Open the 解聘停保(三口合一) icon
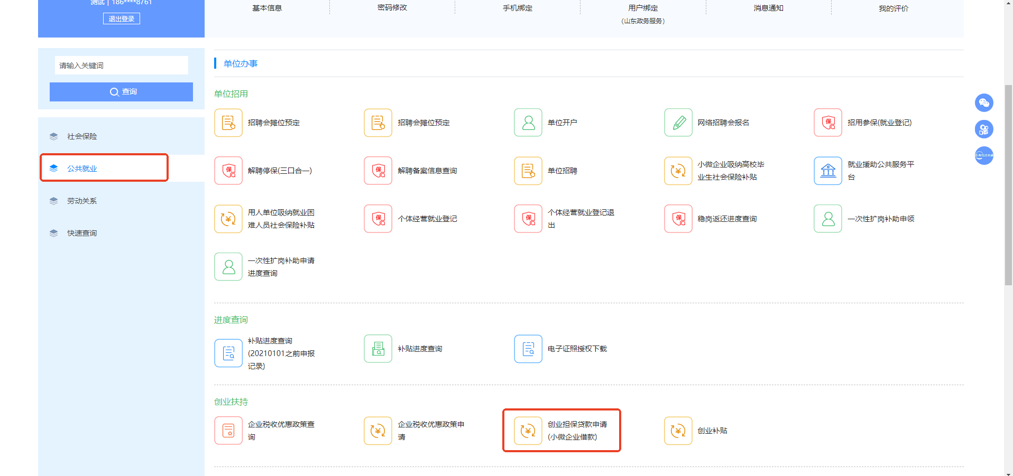This screenshot has width=1013, height=476. tap(228, 171)
